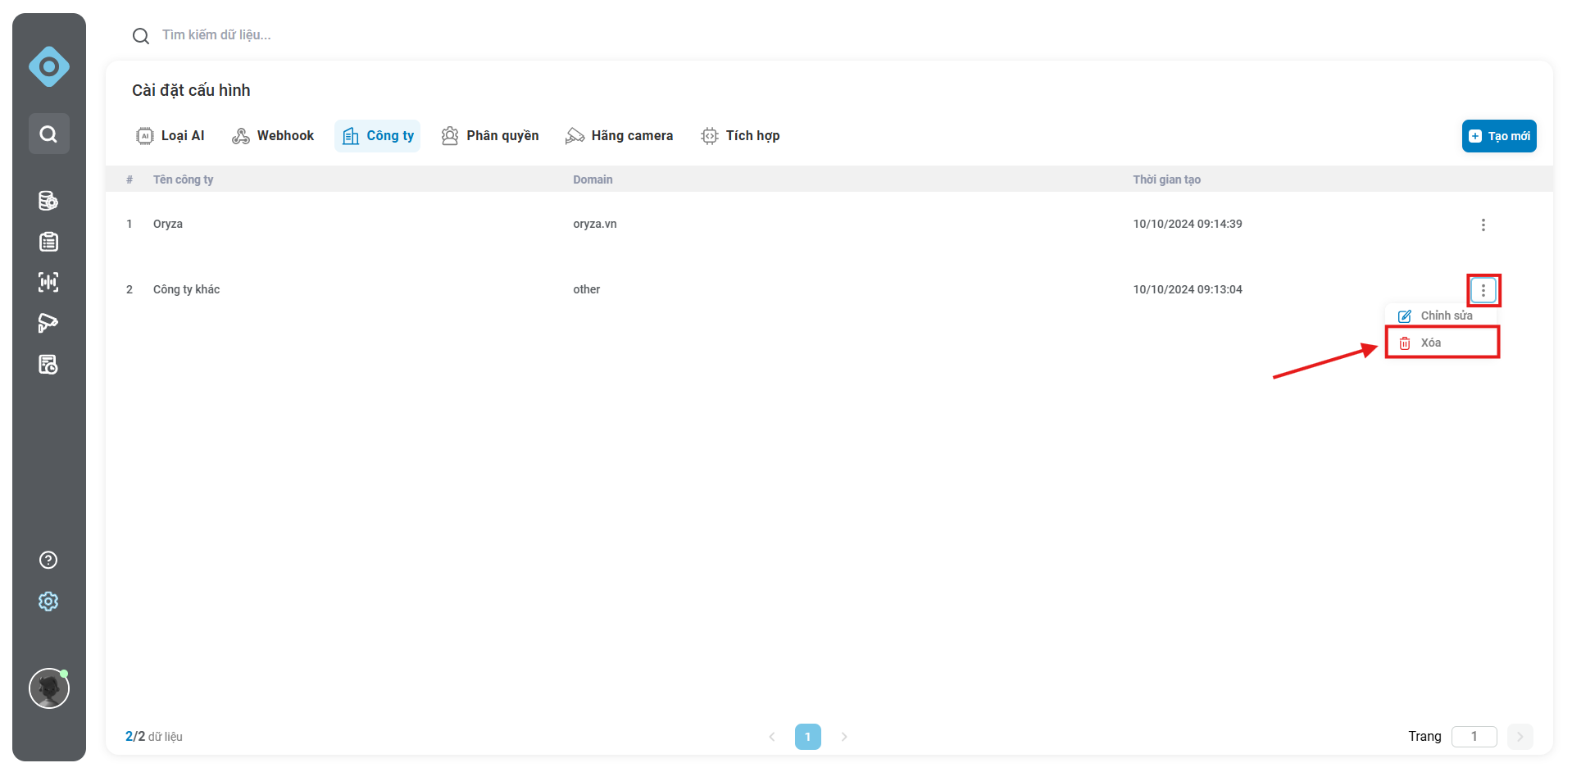The image size is (1572, 772).
Task: Select the Oryza company name cell
Action: click(168, 224)
